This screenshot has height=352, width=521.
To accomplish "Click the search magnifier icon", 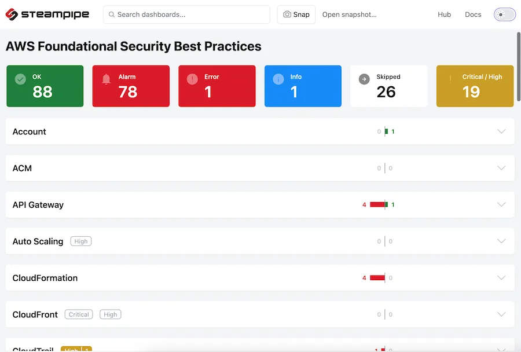I will click(x=112, y=14).
